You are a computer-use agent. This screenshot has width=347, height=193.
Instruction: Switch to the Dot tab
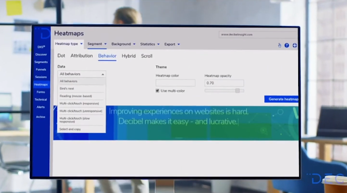point(61,55)
